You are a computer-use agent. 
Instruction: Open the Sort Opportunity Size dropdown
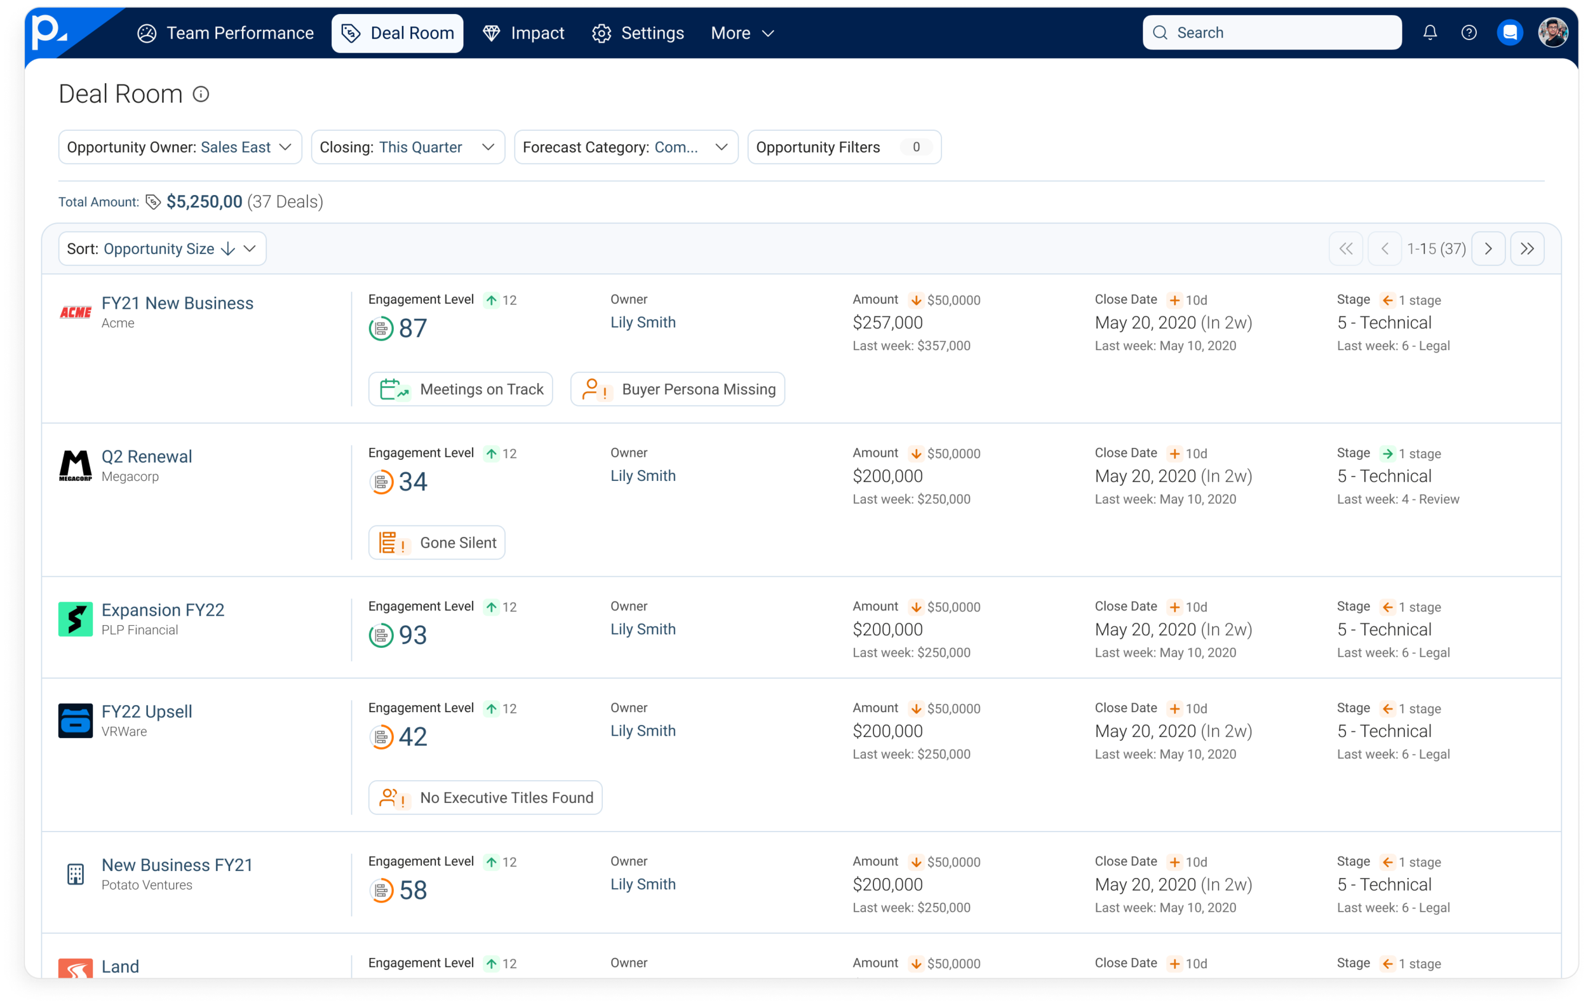click(162, 248)
